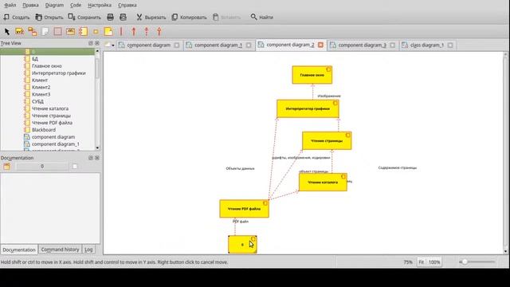Select the arrow pointer tool

coord(7,32)
